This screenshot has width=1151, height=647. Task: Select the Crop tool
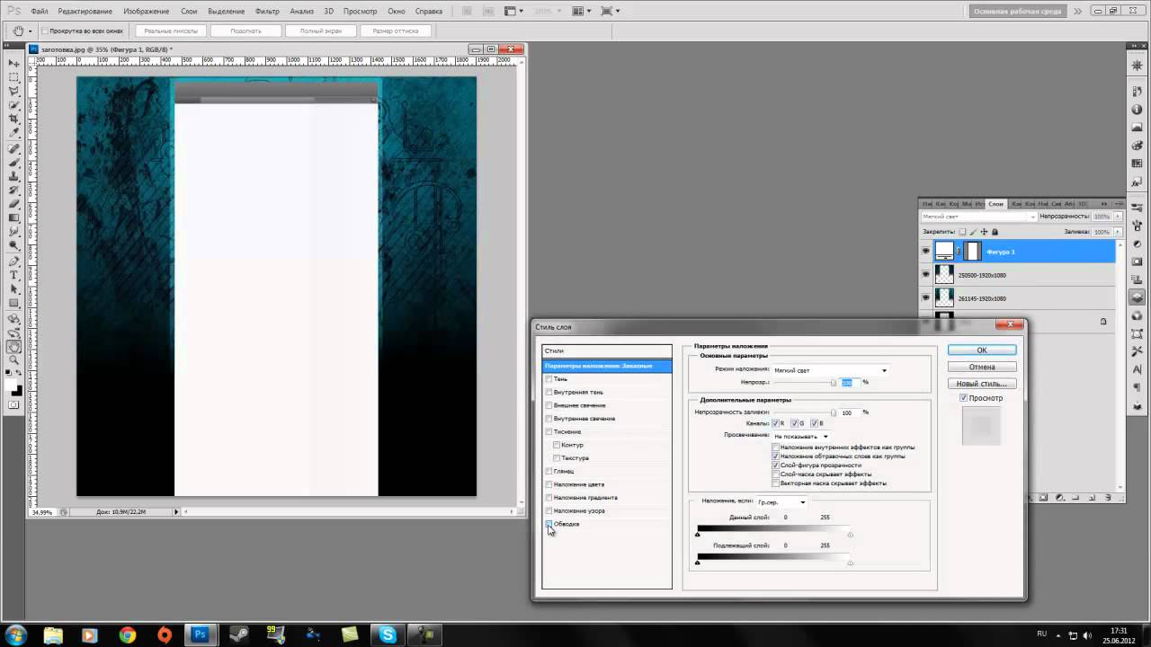click(14, 120)
